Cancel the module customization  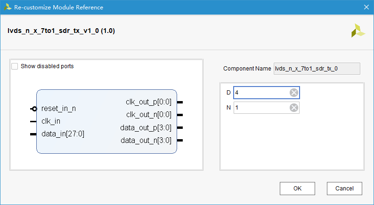tap(344, 189)
